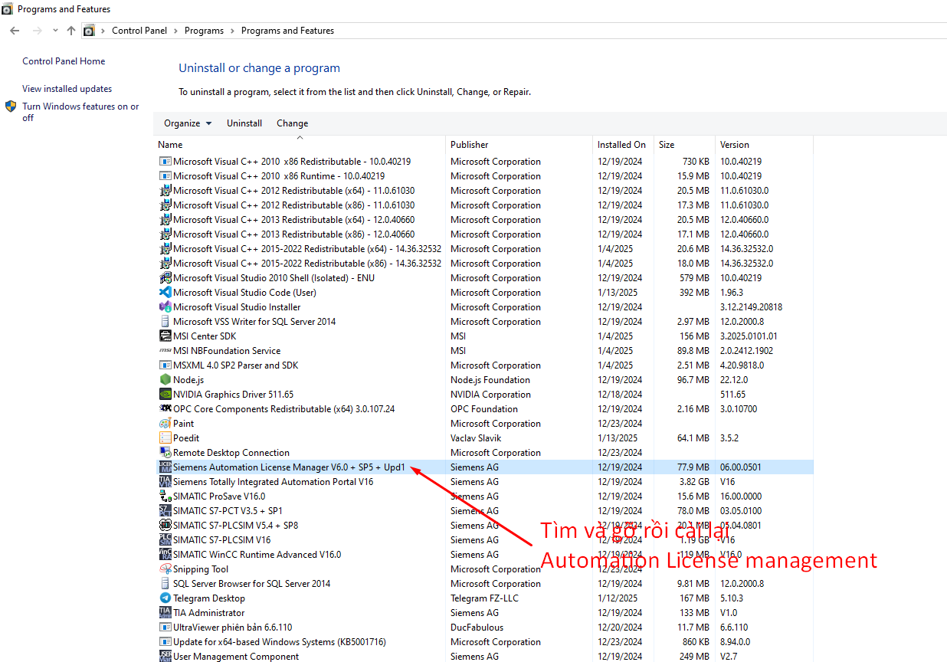947x662 pixels.
Task: Open View installed updates link
Action: pos(67,89)
